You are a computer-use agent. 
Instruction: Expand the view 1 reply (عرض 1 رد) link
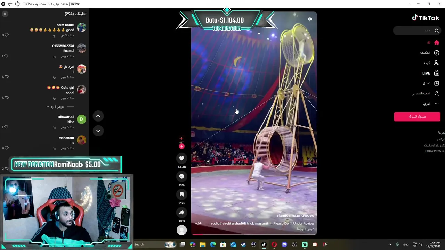[56, 107]
